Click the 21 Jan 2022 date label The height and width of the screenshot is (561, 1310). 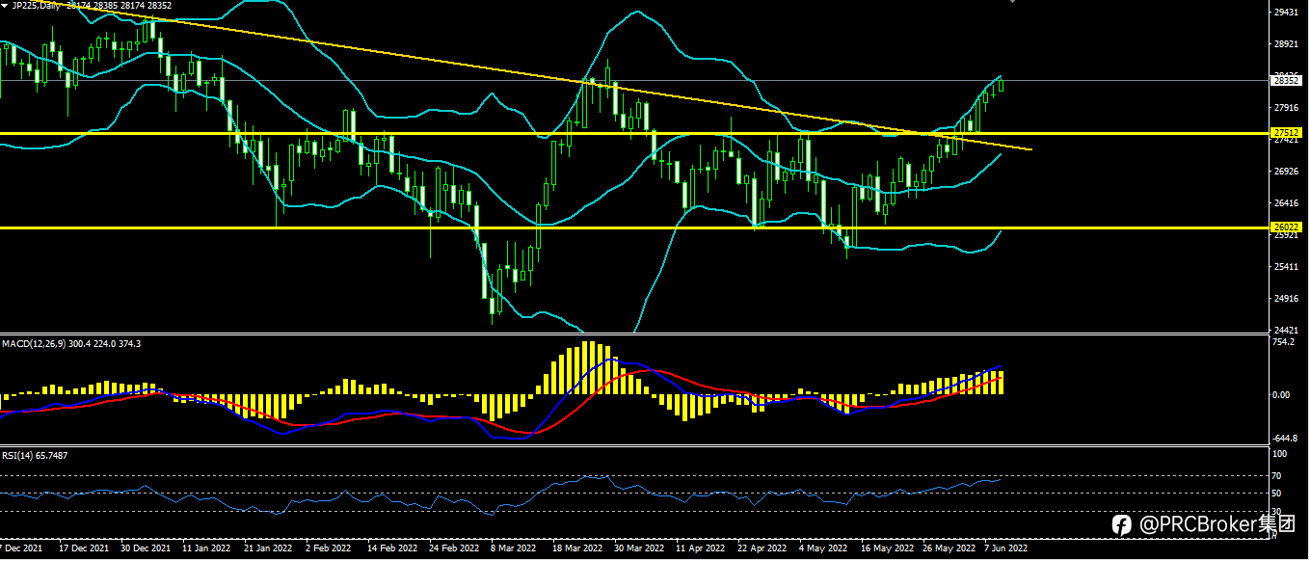click(x=268, y=548)
